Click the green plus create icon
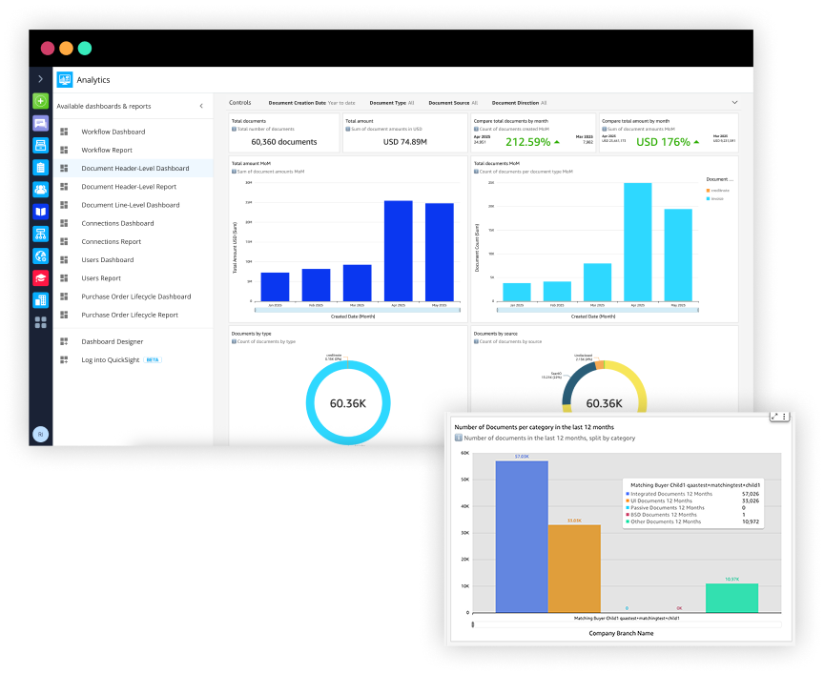Viewport: 824px width, 674px height. [x=40, y=101]
